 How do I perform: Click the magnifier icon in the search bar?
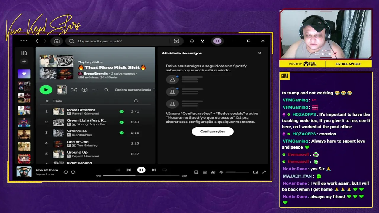tap(71, 41)
